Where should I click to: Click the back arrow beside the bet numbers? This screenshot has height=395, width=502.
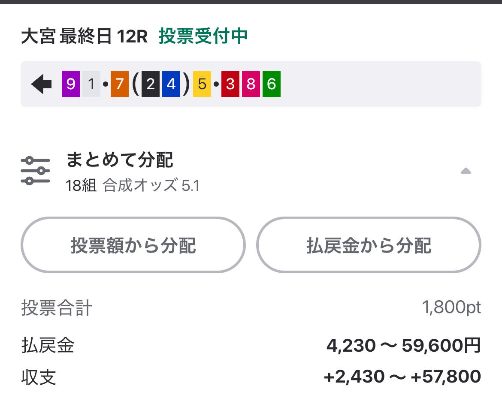(x=41, y=84)
